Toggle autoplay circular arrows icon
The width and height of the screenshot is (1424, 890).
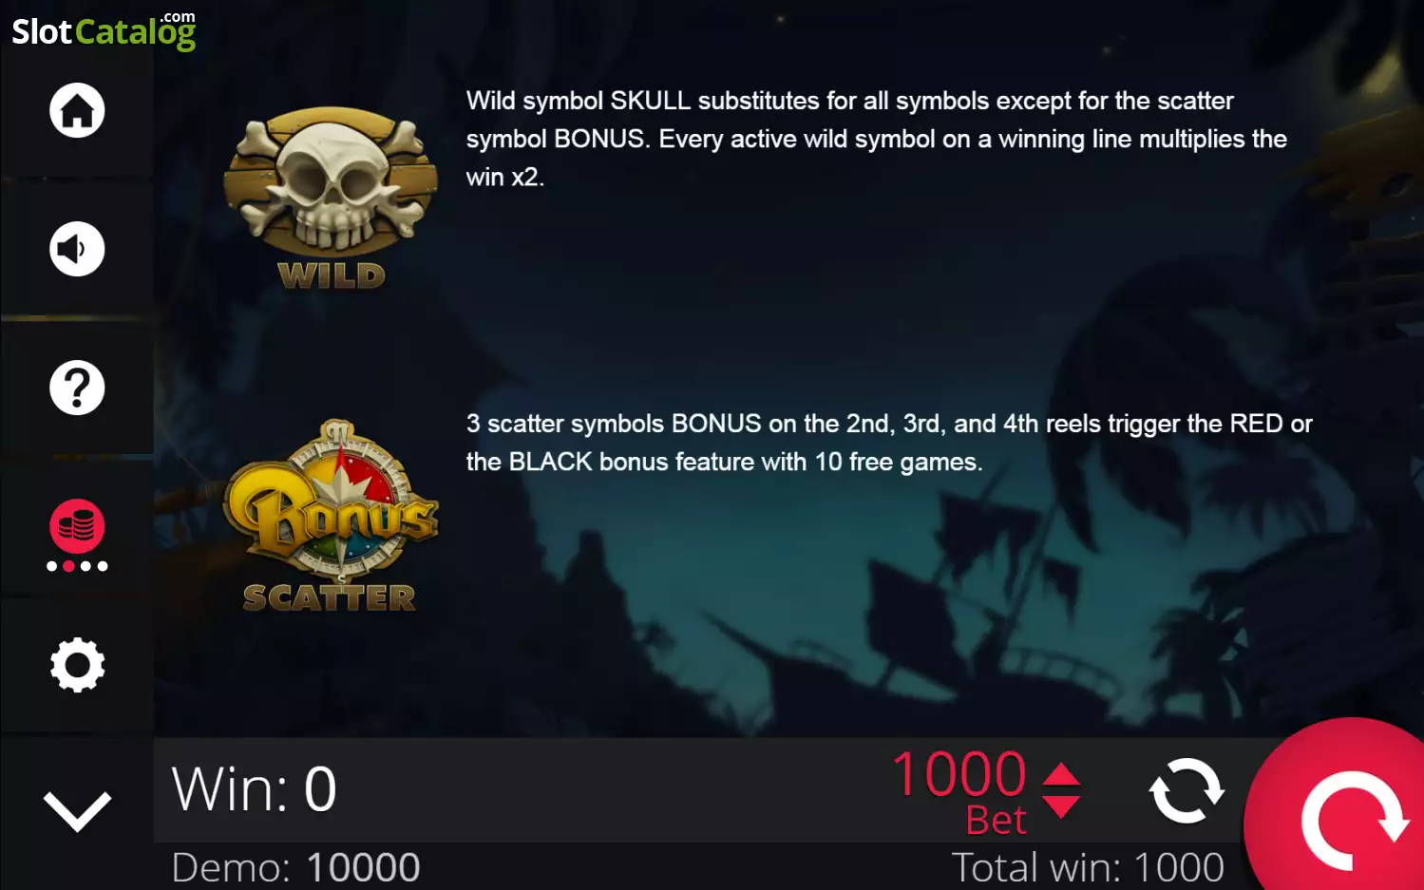pyautogui.click(x=1187, y=790)
